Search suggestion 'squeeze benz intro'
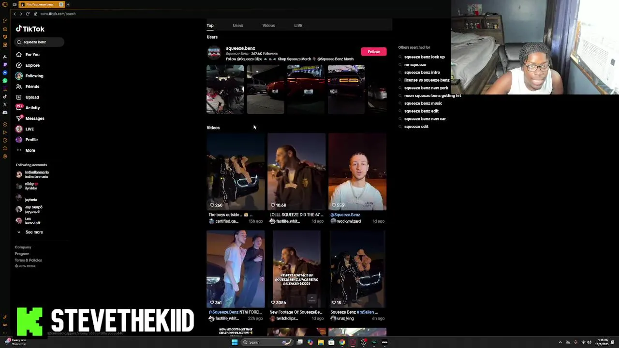This screenshot has height=348, width=619. pyautogui.click(x=422, y=72)
